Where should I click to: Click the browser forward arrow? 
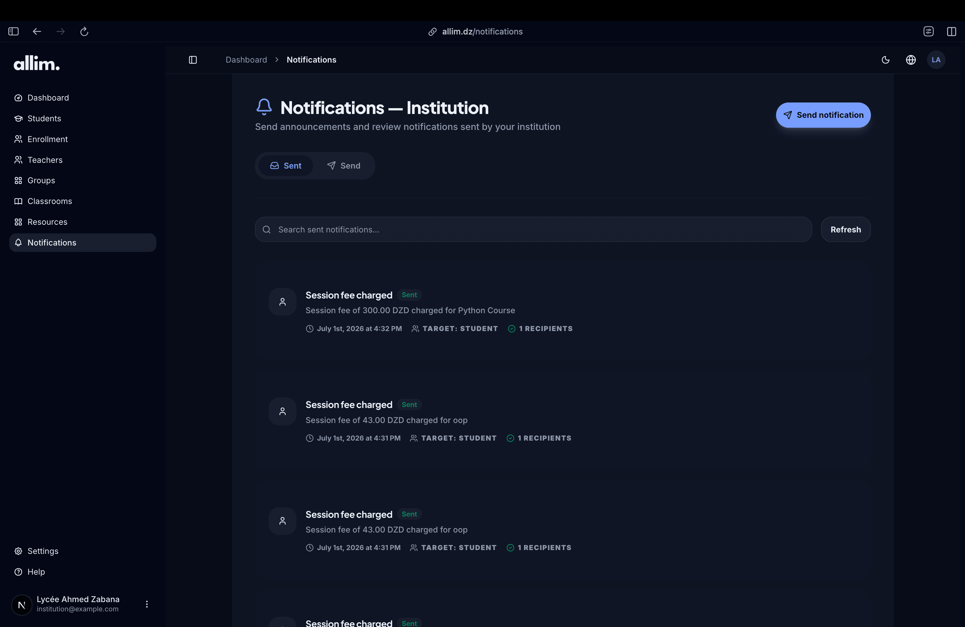[60, 31]
